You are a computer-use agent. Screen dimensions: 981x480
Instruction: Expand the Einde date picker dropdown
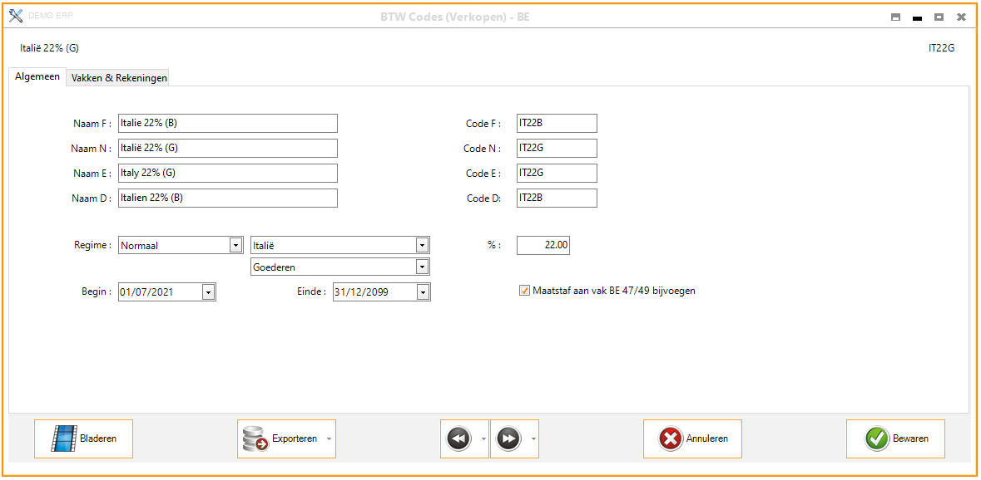[x=423, y=292]
